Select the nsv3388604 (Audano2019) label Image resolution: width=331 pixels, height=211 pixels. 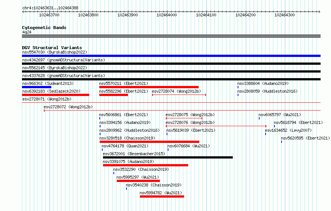[x=263, y=83]
